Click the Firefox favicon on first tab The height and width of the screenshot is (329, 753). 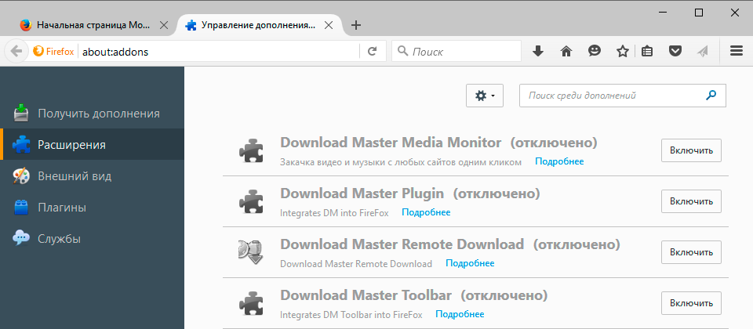click(26, 25)
